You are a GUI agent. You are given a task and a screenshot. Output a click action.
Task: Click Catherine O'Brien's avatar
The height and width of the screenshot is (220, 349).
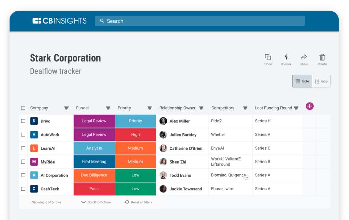tap(163, 148)
